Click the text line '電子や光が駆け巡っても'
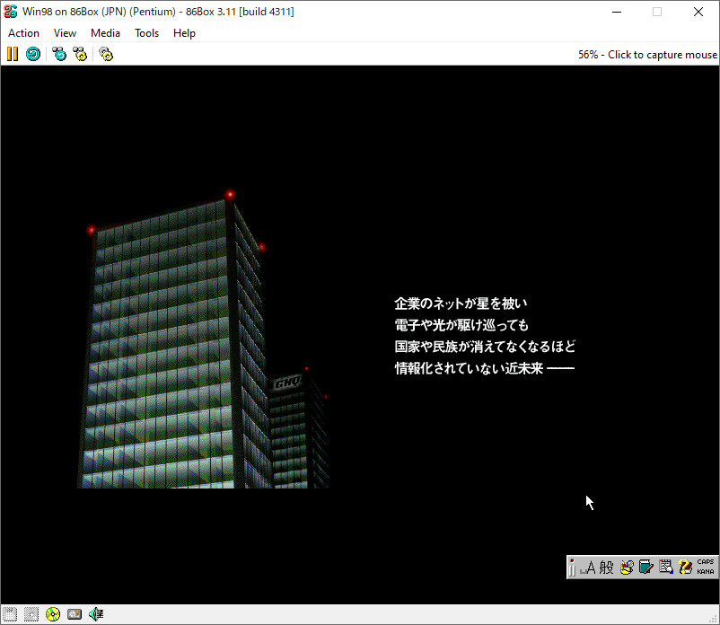 (461, 325)
